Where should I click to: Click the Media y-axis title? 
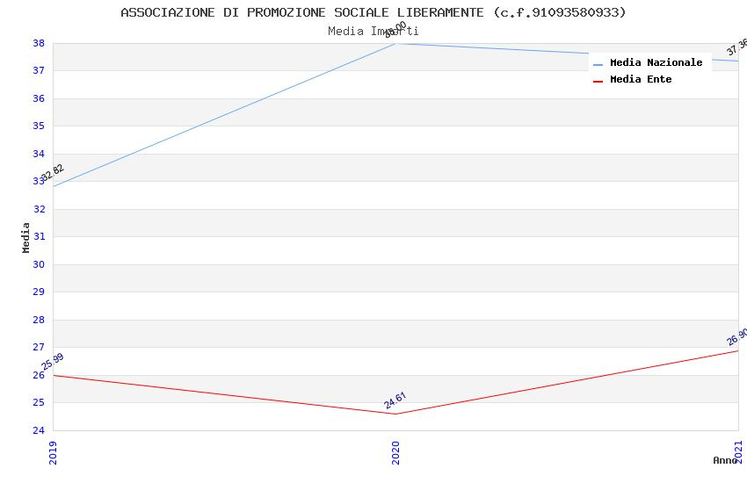25,237
